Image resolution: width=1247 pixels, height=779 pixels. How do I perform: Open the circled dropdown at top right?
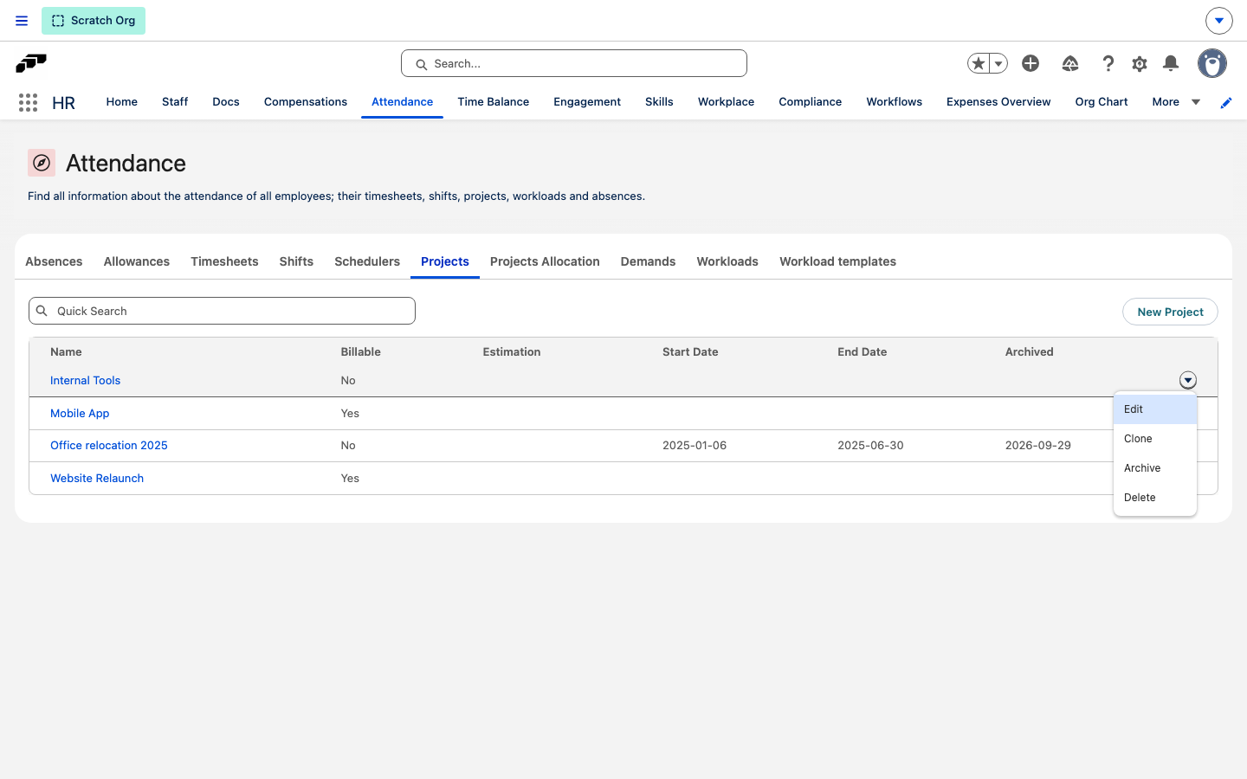pyautogui.click(x=1219, y=21)
